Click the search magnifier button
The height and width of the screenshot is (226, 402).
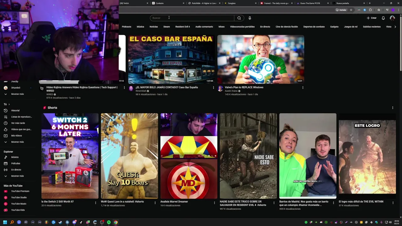pyautogui.click(x=239, y=18)
